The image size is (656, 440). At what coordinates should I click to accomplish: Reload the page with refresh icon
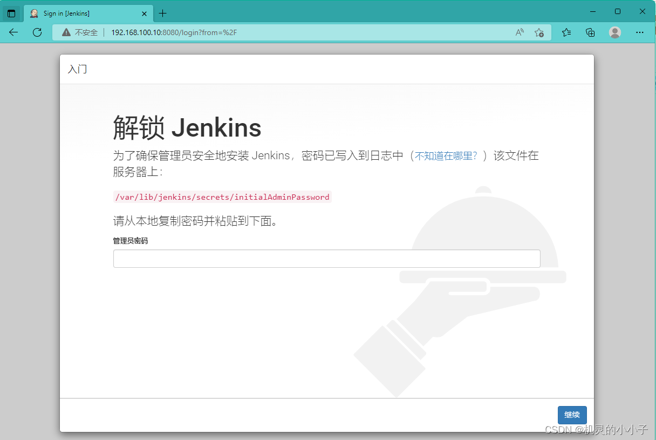click(x=37, y=32)
